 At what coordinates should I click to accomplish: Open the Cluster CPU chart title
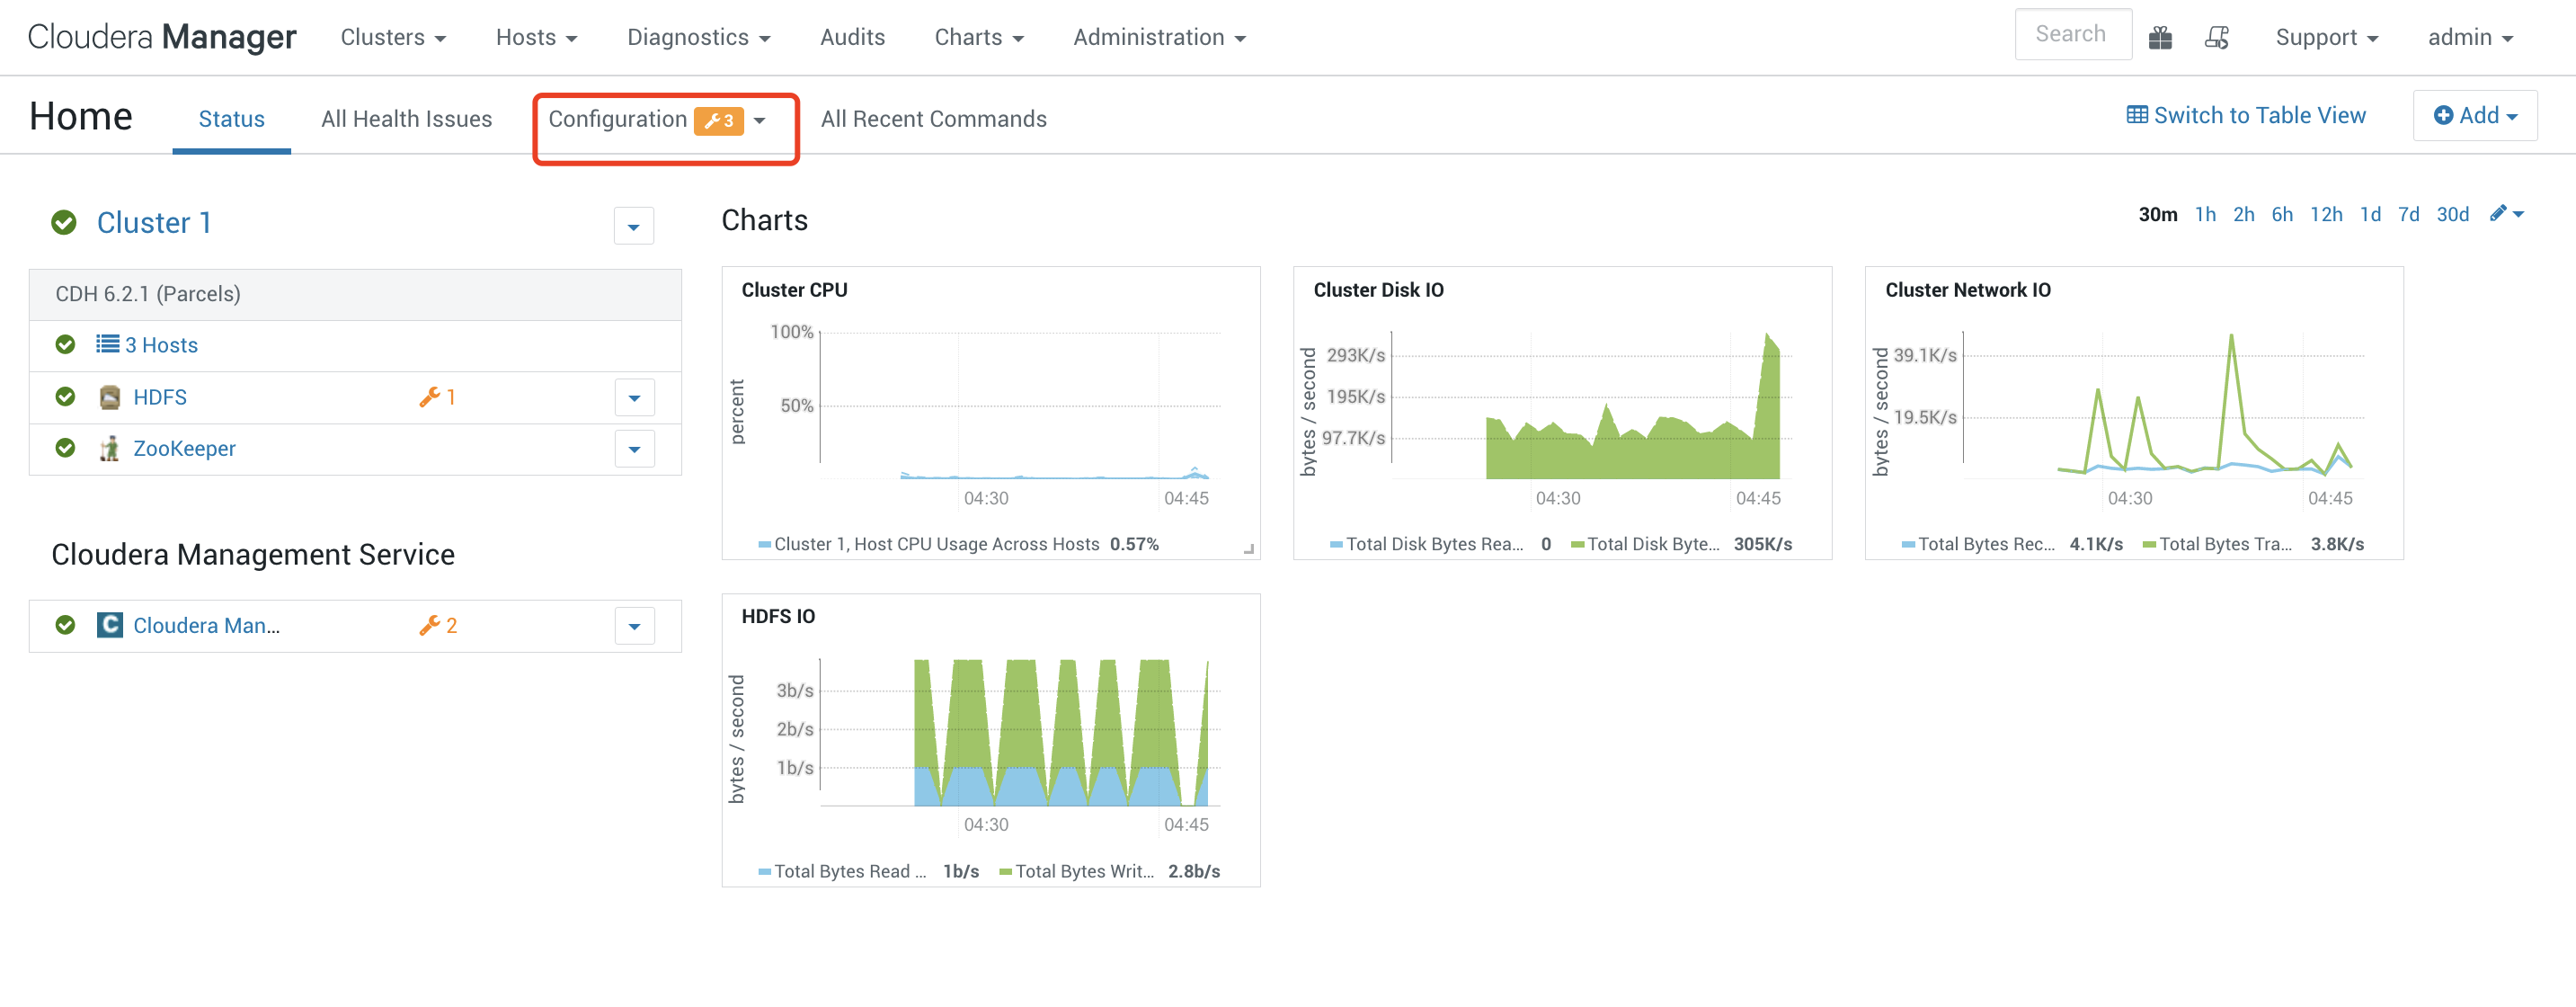[x=794, y=289]
